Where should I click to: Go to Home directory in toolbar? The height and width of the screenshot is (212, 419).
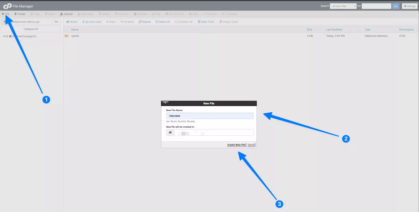pyautogui.click(x=72, y=22)
